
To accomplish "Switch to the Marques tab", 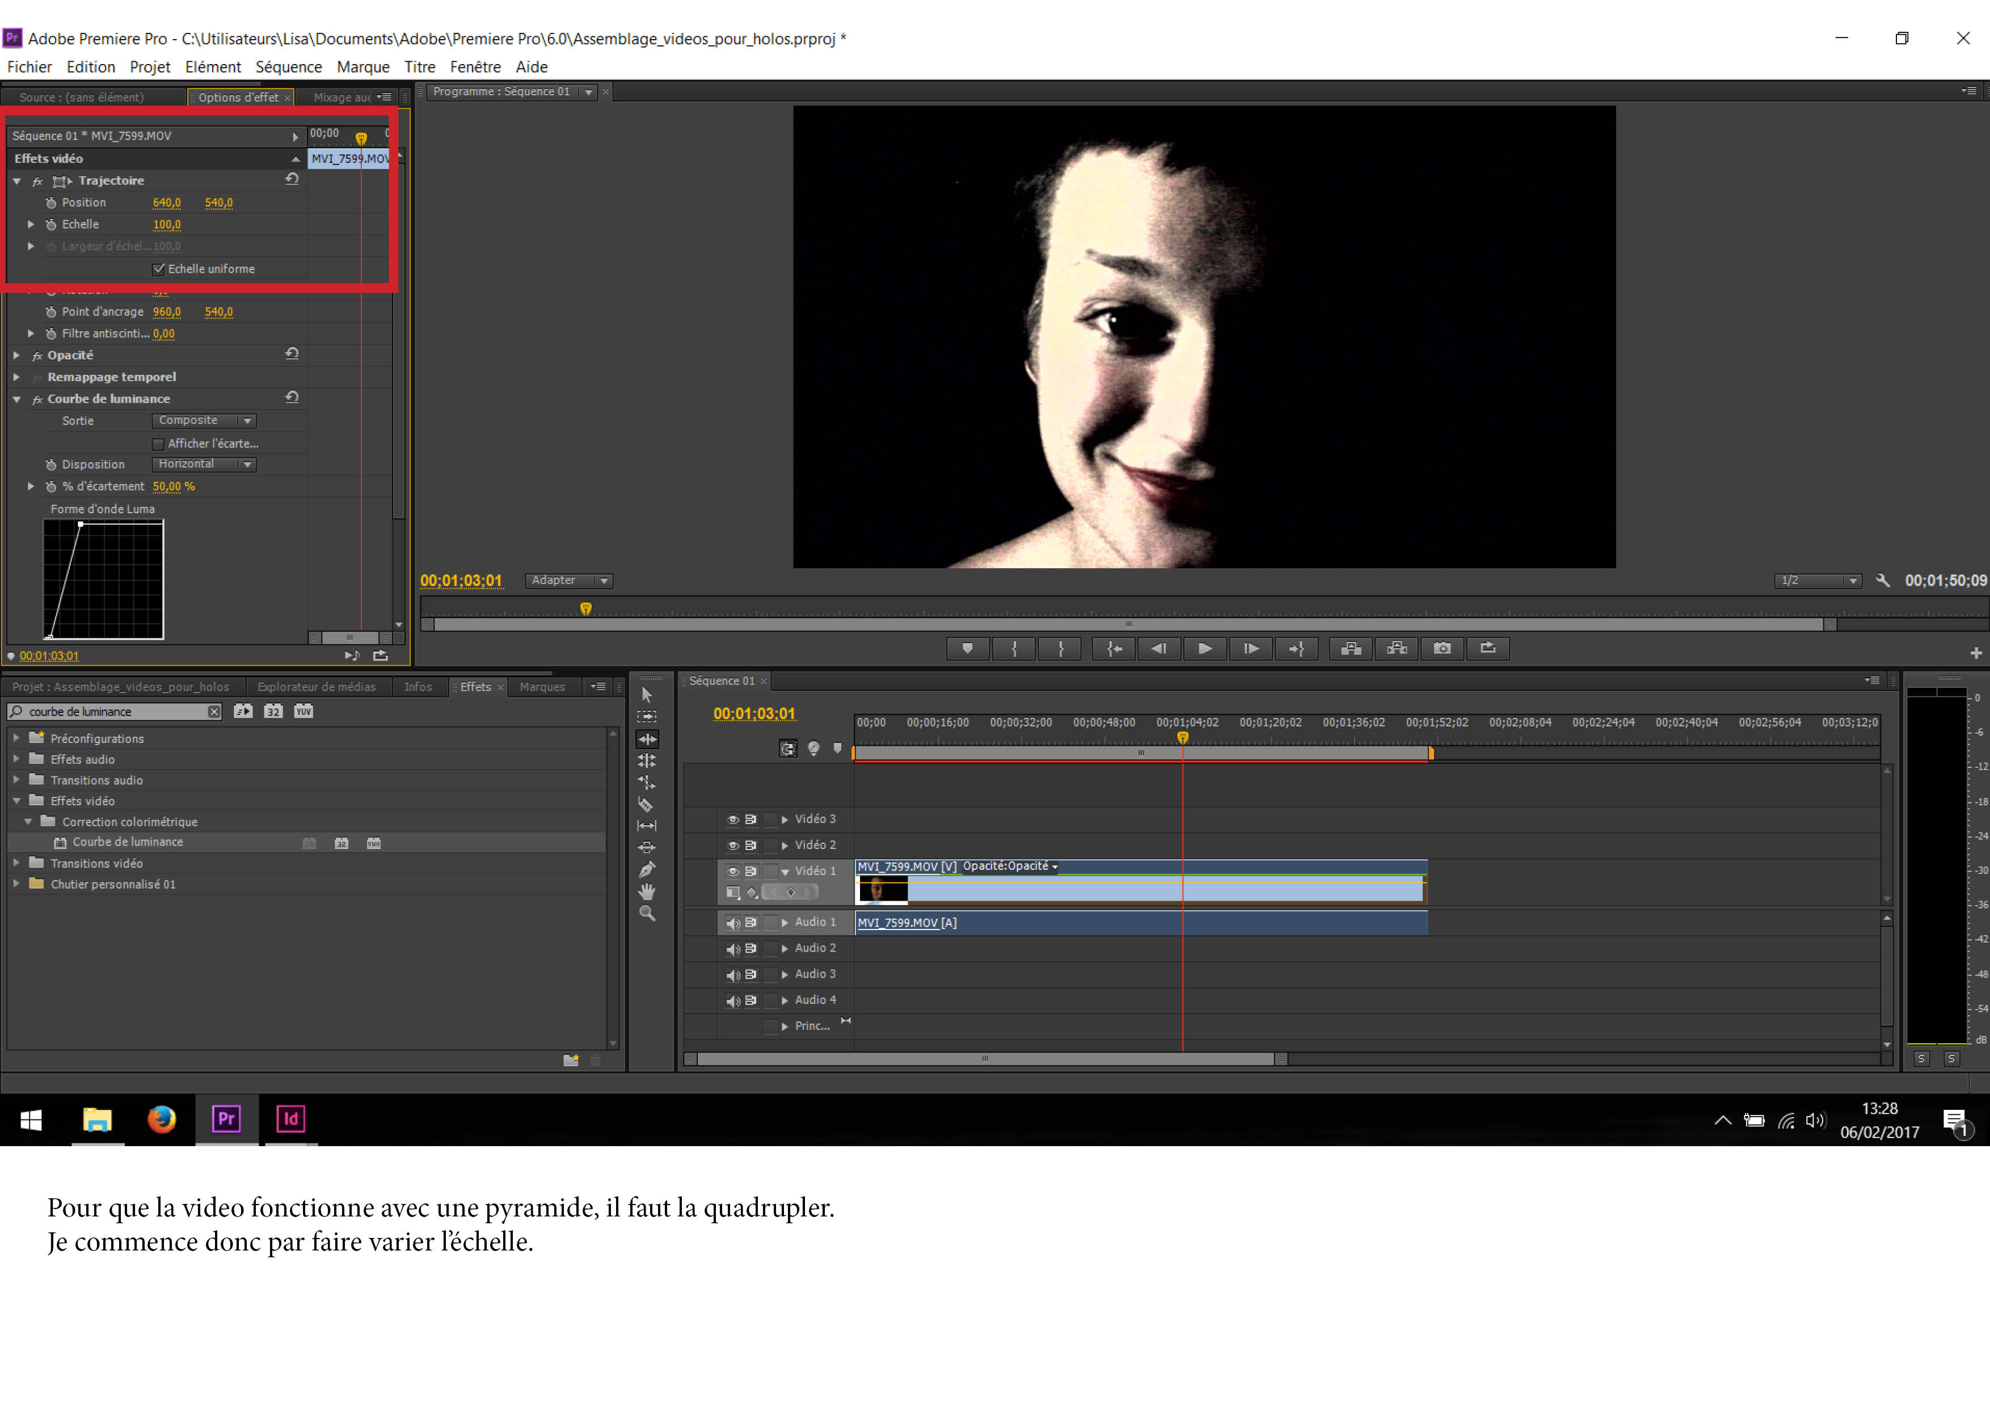I will point(542,687).
